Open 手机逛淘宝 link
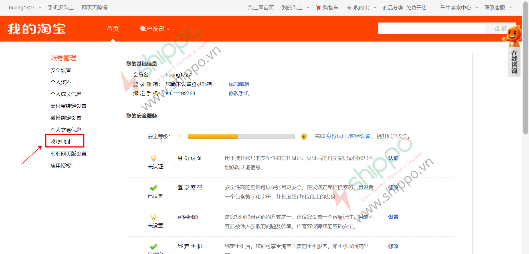The height and width of the screenshot is (254, 529). click(61, 8)
